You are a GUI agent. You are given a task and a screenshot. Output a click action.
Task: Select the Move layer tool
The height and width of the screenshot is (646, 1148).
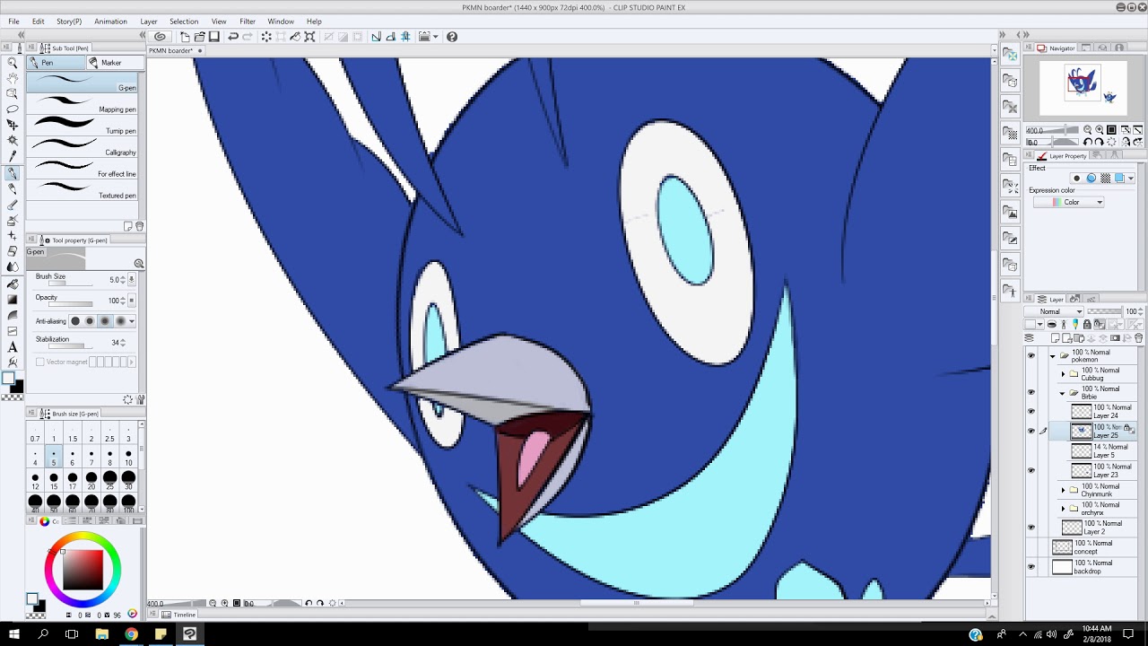click(x=13, y=125)
